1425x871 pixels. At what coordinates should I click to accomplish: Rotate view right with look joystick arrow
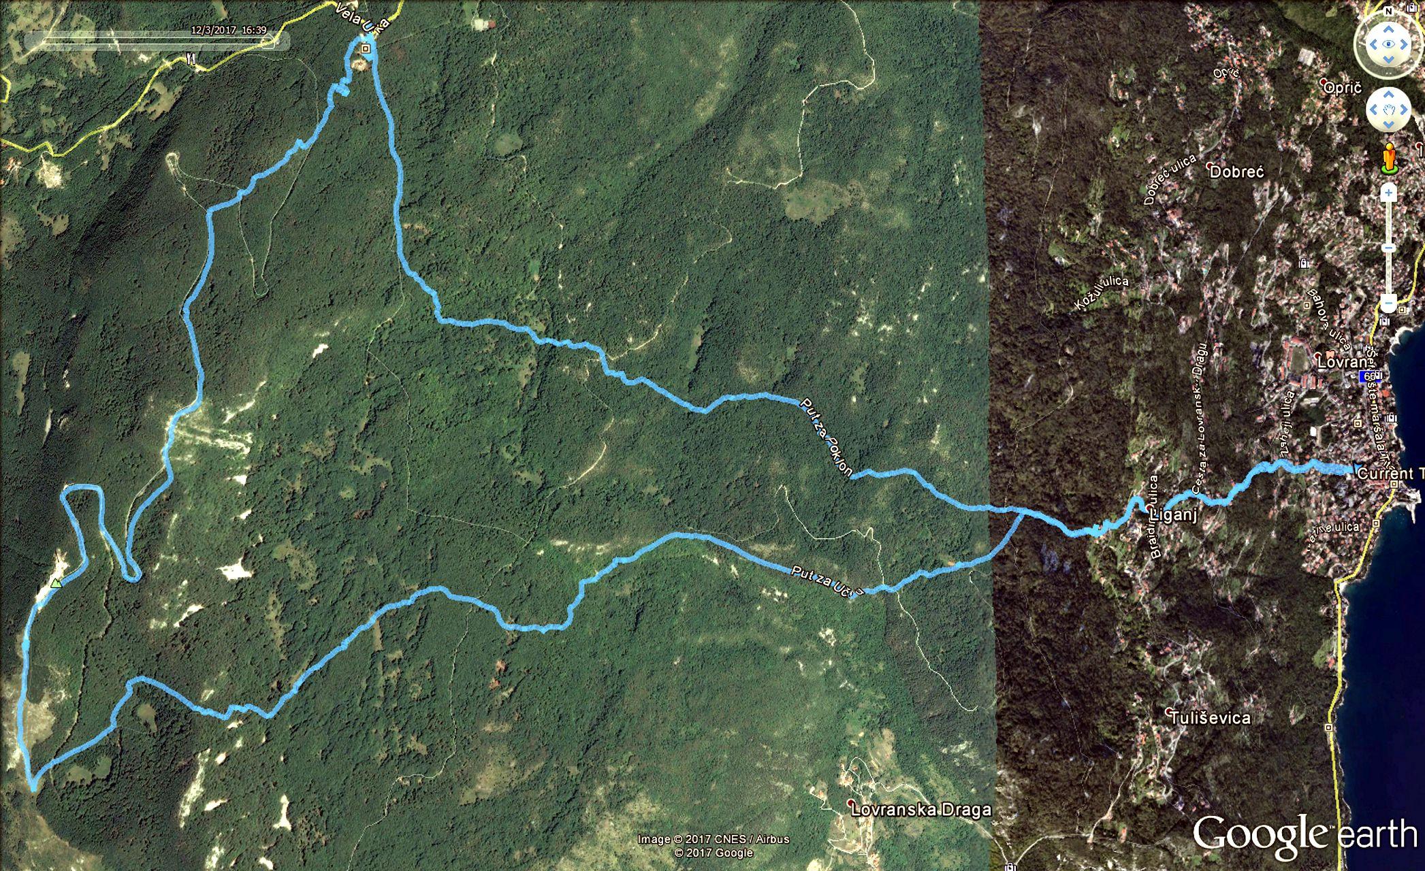tap(1404, 44)
